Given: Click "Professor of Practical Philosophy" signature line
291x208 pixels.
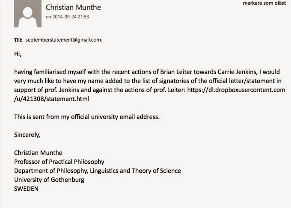Looking at the screenshot, I should coord(59,162).
